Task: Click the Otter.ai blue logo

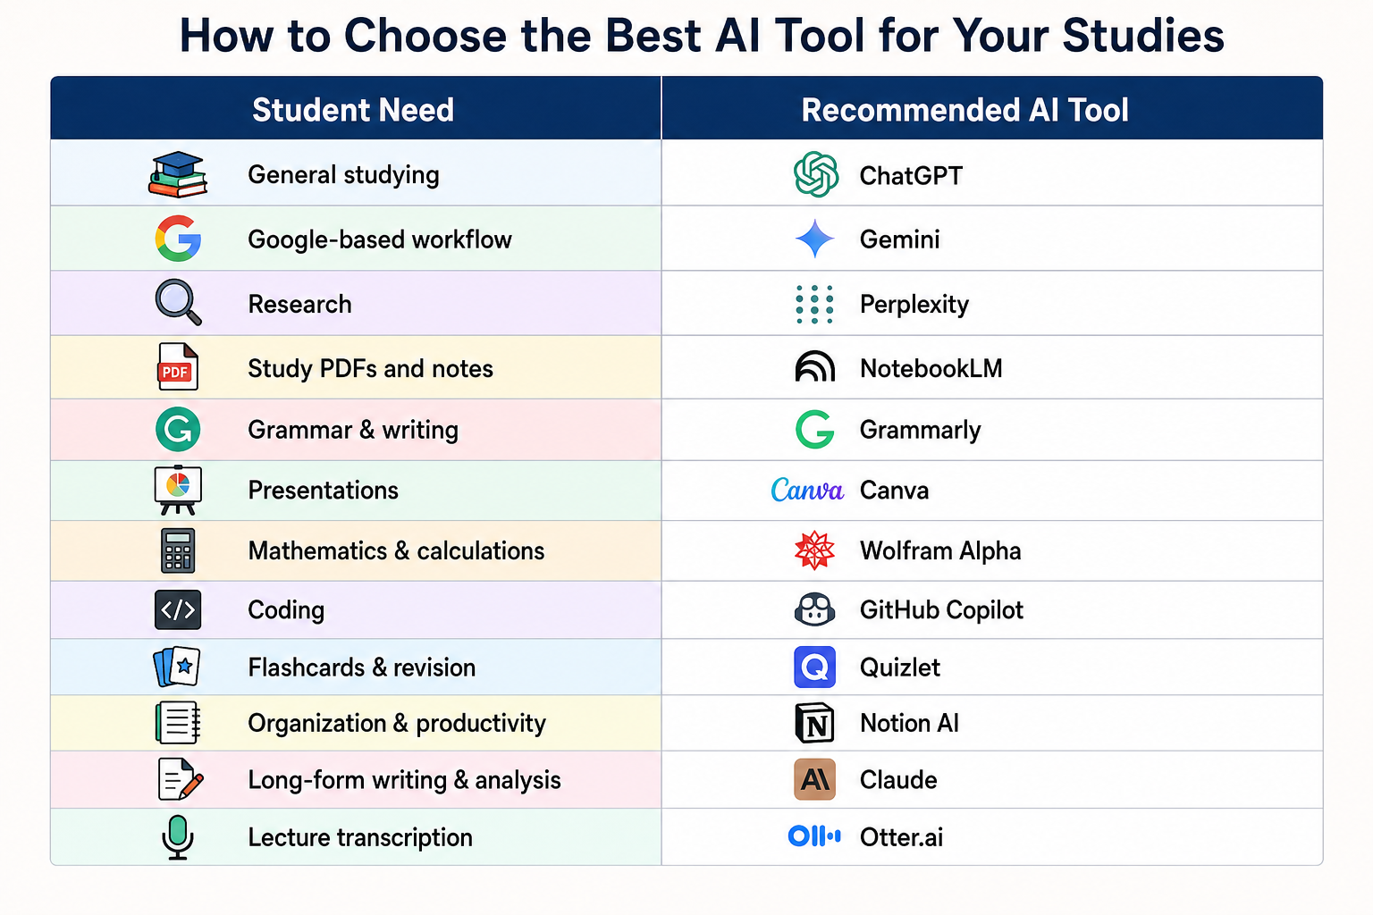Action: [814, 836]
